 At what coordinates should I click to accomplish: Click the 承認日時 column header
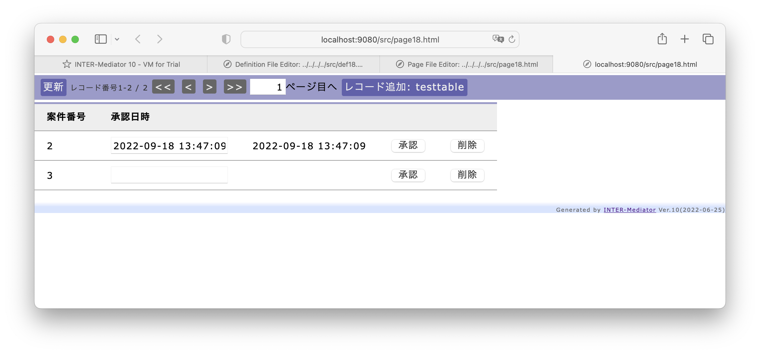(130, 117)
